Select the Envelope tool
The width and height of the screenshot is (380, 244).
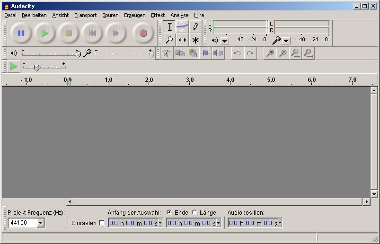point(182,27)
